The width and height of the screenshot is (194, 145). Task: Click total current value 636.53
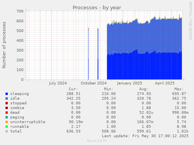coord(73,131)
